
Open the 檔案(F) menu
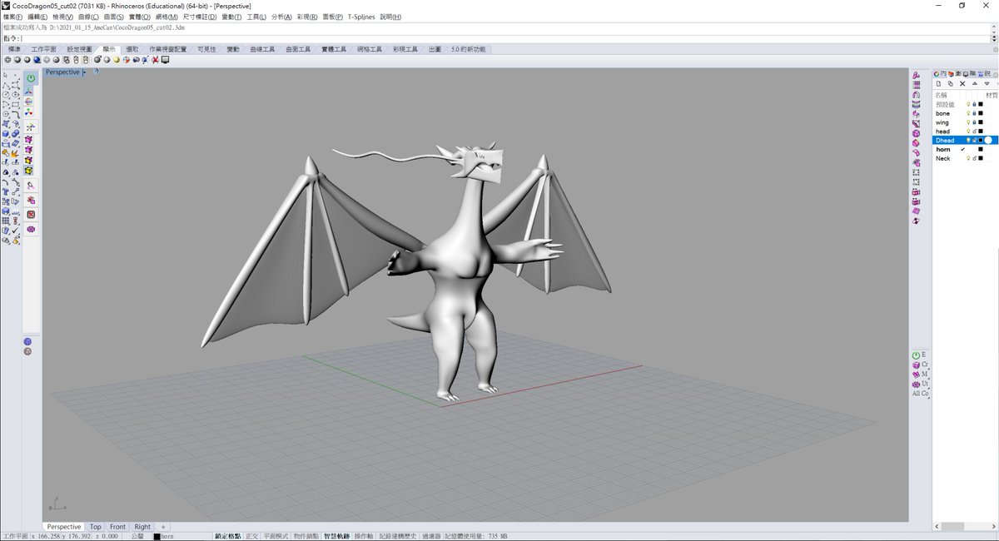tap(12, 17)
